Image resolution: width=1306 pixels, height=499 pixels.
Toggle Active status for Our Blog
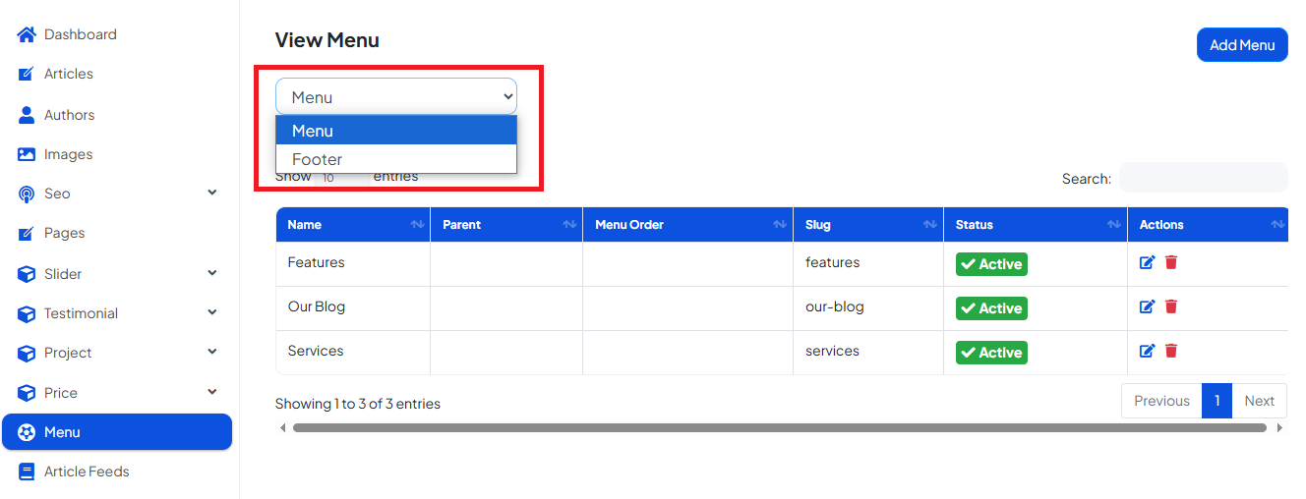[991, 308]
